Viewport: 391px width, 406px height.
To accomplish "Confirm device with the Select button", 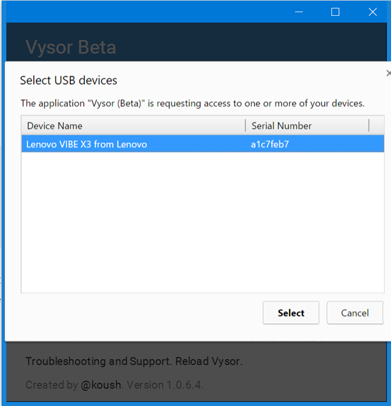I will click(291, 313).
